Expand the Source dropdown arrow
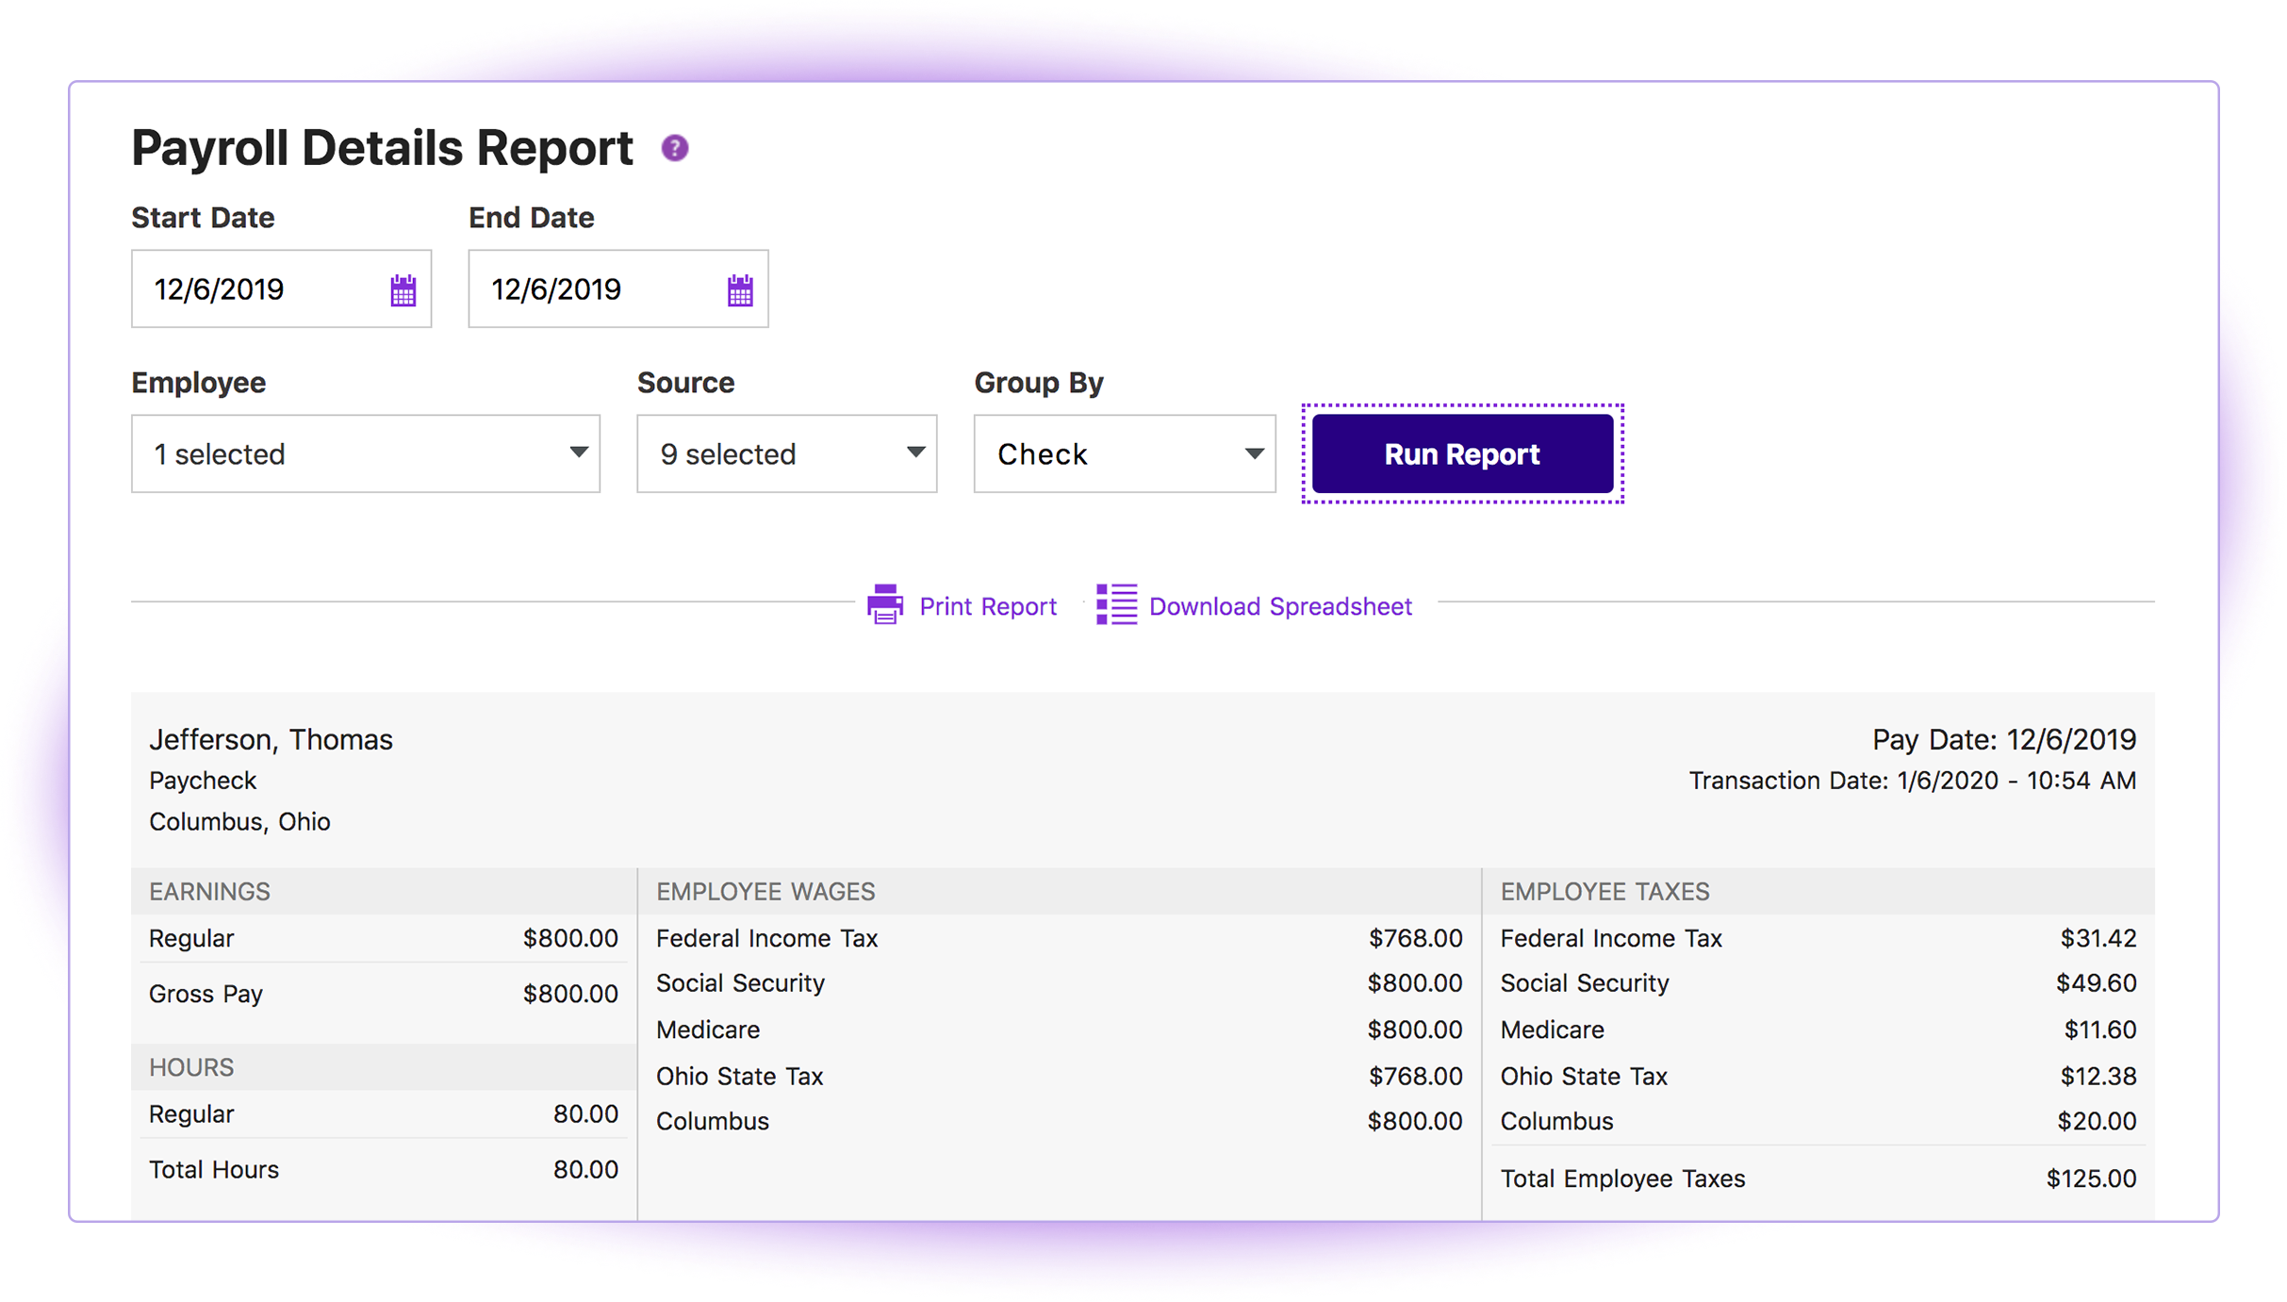2287x1302 pixels. (x=914, y=453)
